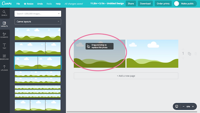Click the Order prints button
Viewport: 200px width, 113px height.
163,3
